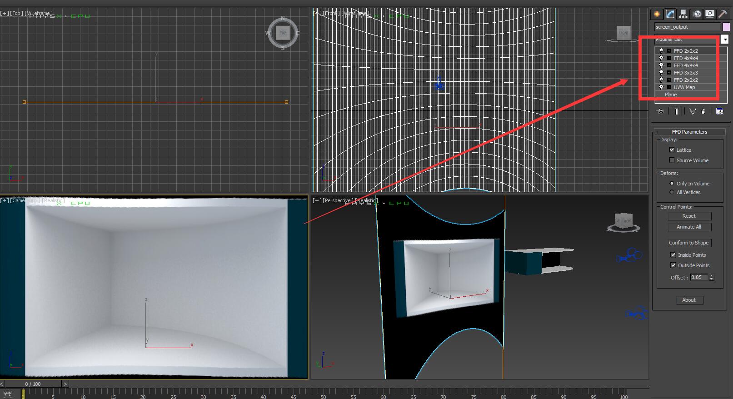Viewport: 733px width, 399px height.
Task: Enable the Source Volume checkbox
Action: (x=672, y=160)
